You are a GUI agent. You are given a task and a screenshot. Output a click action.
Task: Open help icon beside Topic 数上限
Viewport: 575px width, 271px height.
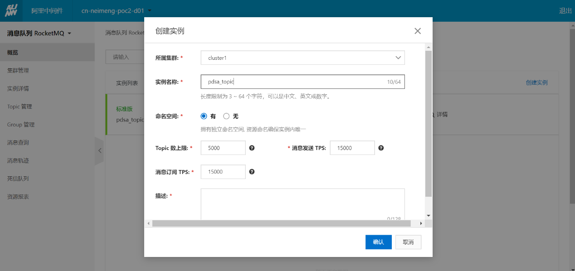[252, 148]
